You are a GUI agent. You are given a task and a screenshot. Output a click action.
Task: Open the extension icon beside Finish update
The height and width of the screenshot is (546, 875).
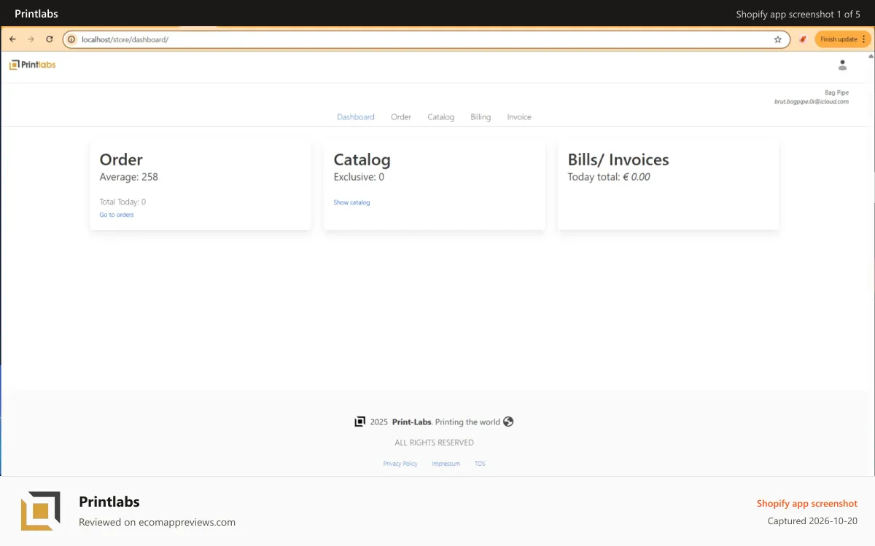pos(803,39)
